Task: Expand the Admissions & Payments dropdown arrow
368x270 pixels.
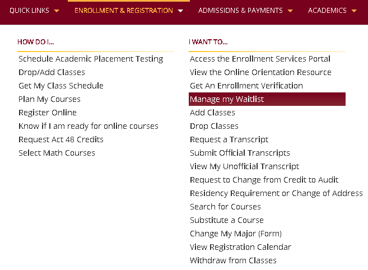Action: point(290,11)
